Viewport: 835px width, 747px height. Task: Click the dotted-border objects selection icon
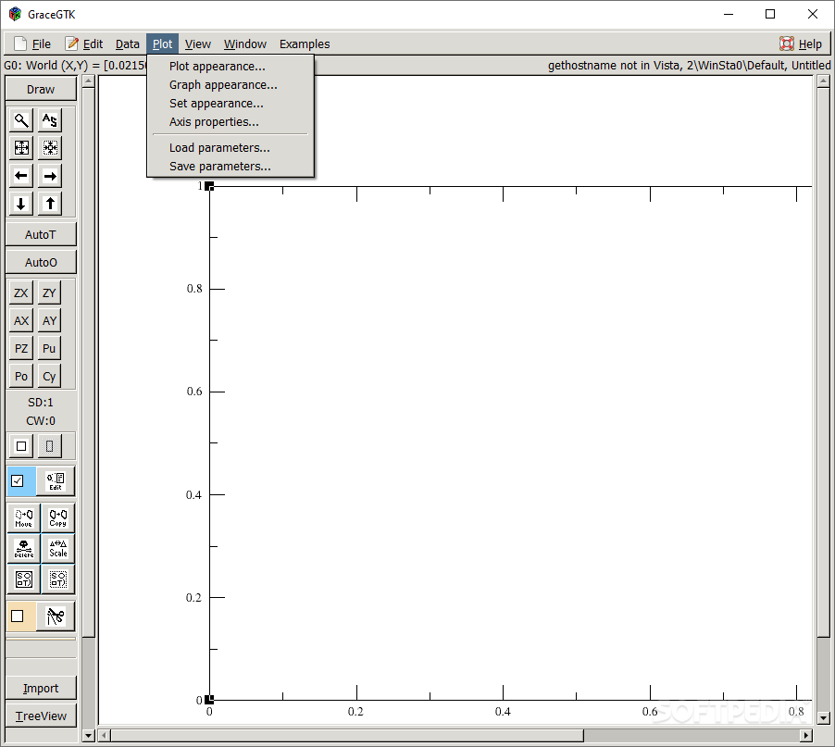pyautogui.click(x=58, y=579)
